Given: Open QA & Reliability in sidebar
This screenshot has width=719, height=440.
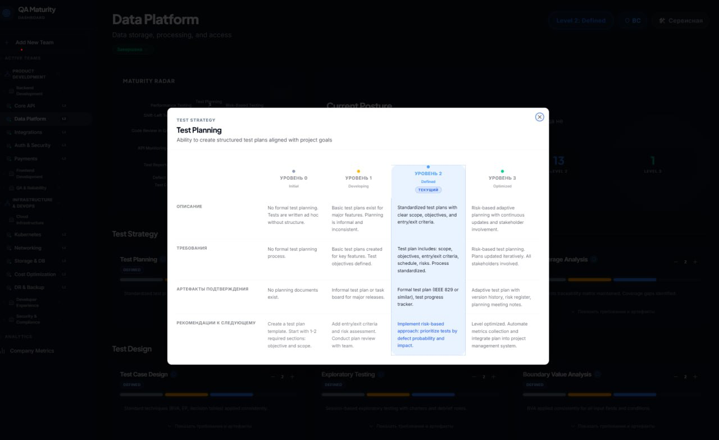Looking at the screenshot, I should coord(31,188).
